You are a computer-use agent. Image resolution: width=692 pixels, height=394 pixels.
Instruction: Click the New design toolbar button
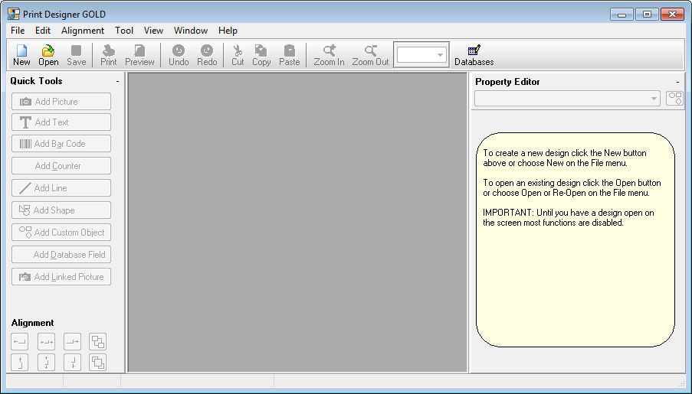tap(21, 56)
